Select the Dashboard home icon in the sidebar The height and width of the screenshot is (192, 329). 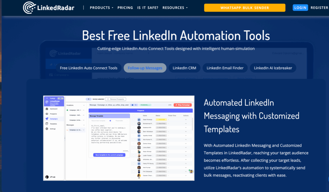point(47,109)
